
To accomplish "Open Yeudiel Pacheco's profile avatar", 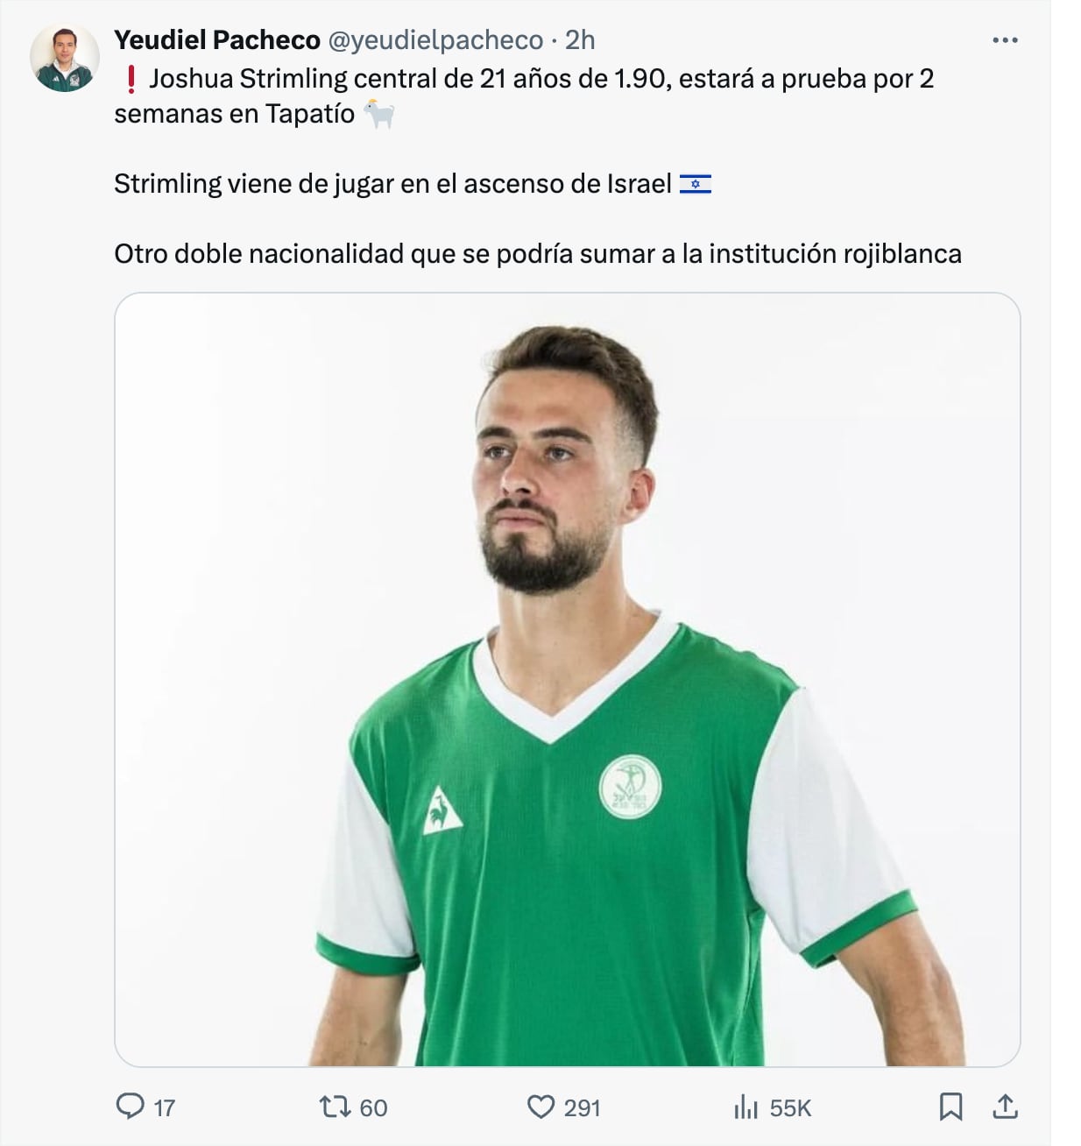I will 65,58.
